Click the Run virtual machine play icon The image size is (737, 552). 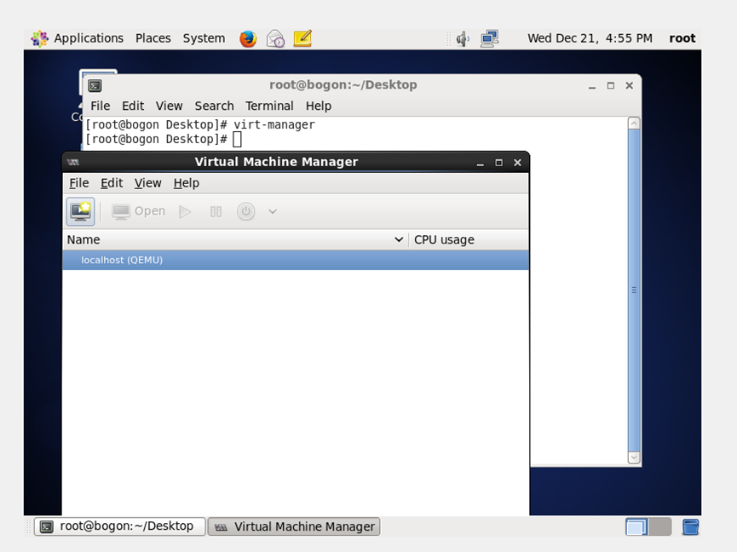click(x=185, y=212)
